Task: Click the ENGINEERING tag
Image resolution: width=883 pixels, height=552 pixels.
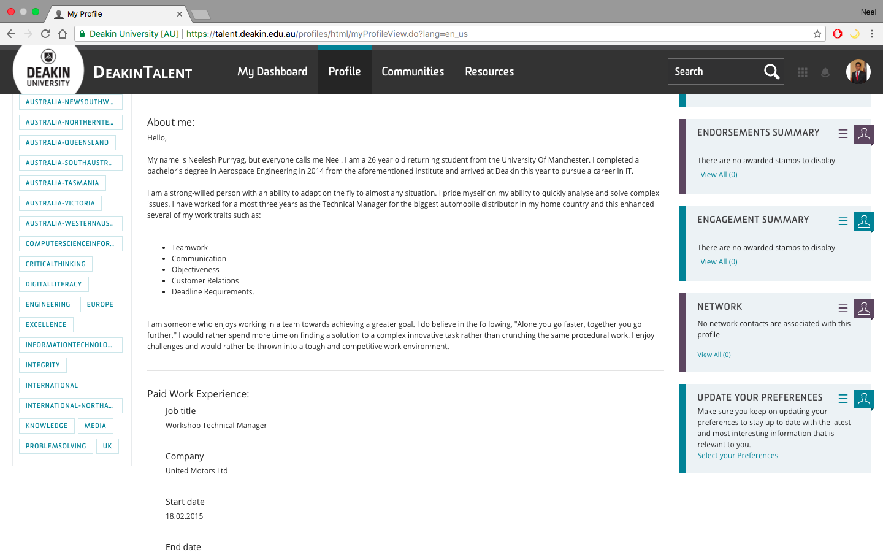Action: 48,304
